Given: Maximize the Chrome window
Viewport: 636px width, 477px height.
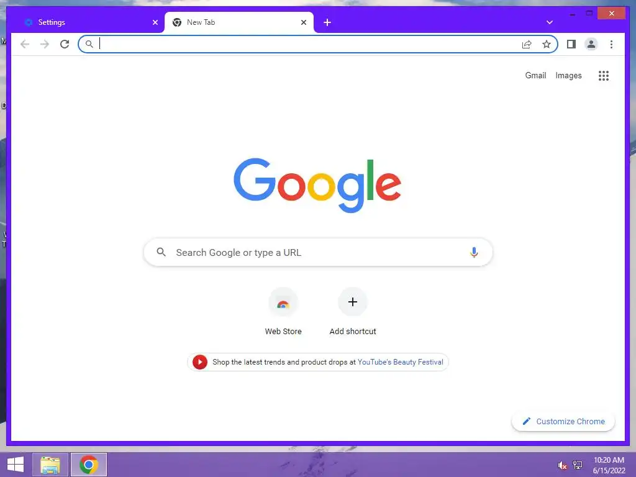Looking at the screenshot, I should pos(589,14).
